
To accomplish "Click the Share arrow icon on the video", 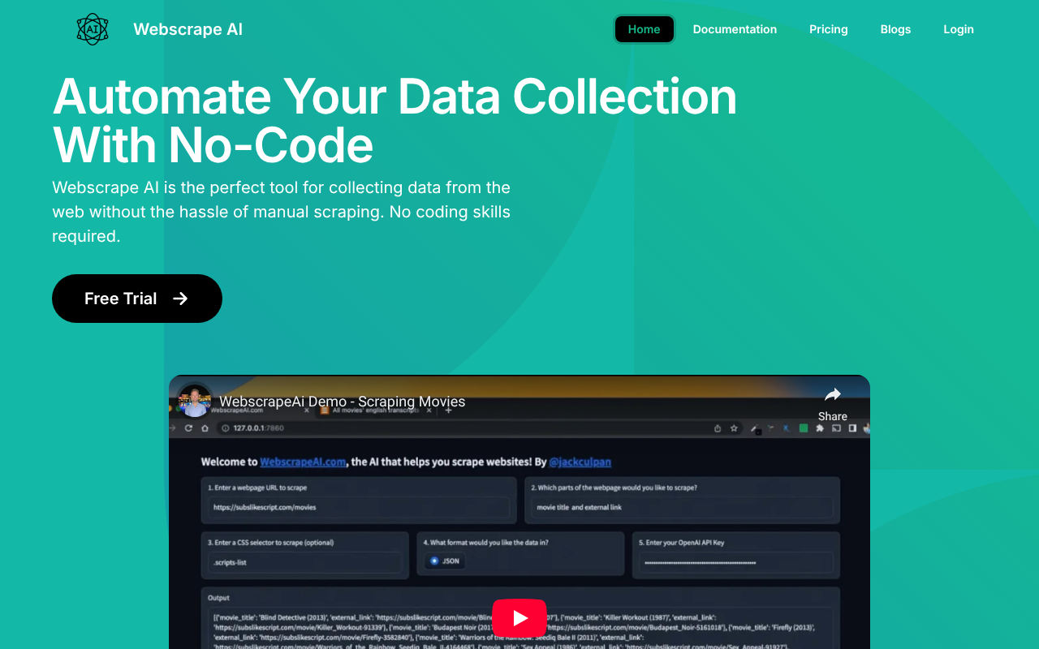I will click(832, 395).
